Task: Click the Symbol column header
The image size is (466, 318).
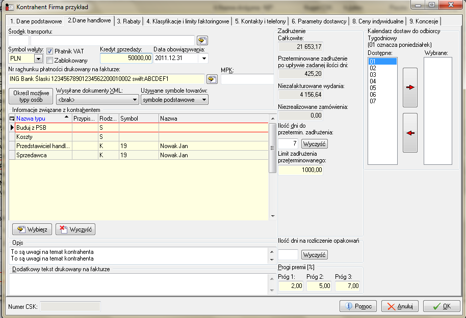Action: click(139, 119)
